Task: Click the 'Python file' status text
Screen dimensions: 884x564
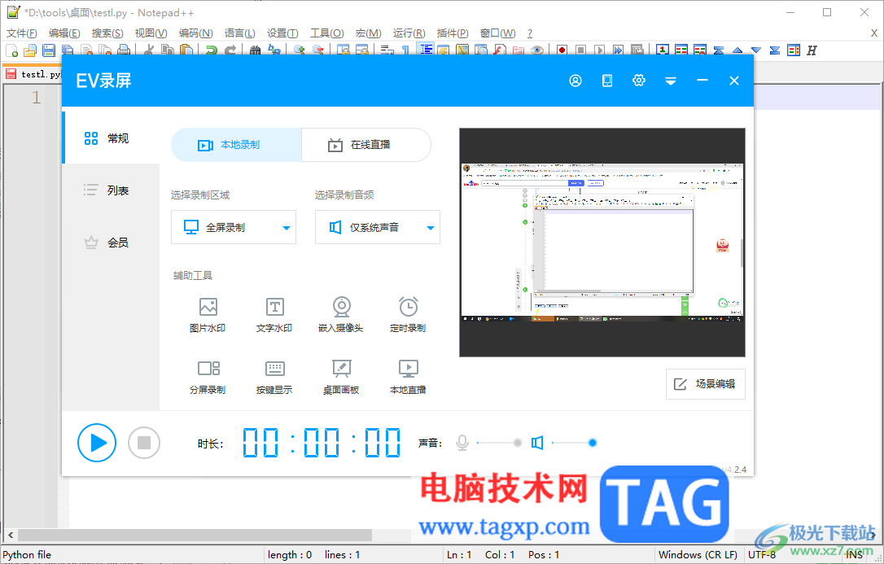Action: pos(27,555)
